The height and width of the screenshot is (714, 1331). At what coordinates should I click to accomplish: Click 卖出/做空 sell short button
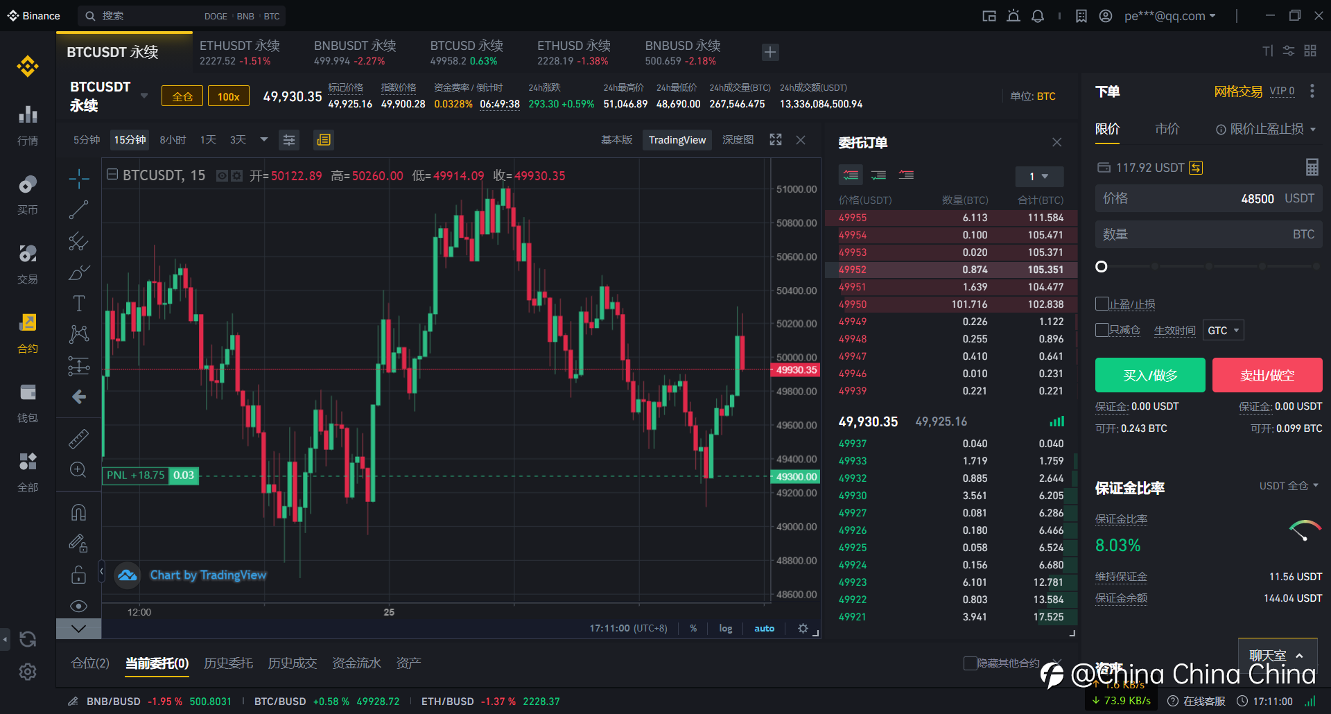coord(1267,375)
